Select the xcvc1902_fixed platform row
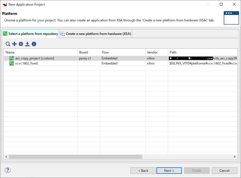Image resolution: width=241 pixels, height=178 pixels. pyautogui.click(x=120, y=63)
